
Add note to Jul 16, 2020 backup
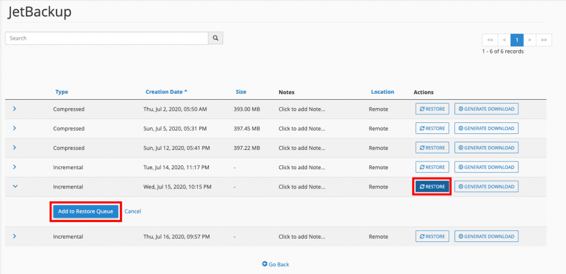(302, 237)
